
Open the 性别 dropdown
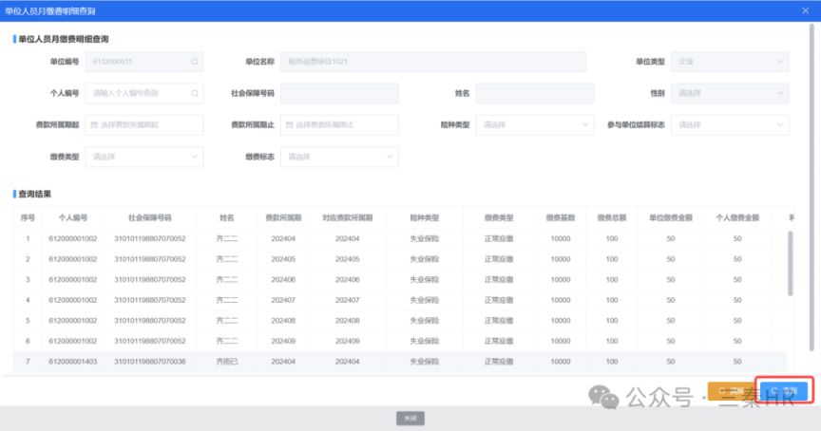tap(730, 93)
